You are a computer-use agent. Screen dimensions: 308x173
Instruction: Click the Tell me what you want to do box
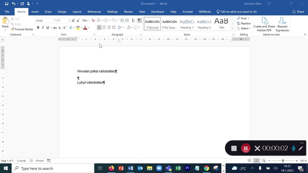[x=237, y=12]
